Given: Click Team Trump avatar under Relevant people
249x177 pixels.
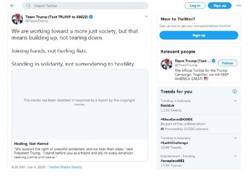Looking at the screenshot, I should click(x=166, y=65).
